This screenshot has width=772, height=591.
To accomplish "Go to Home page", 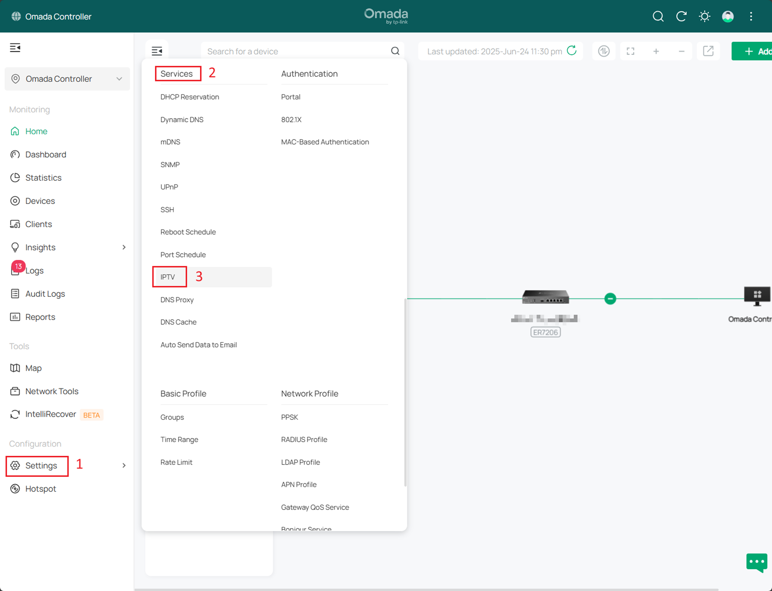I will click(x=36, y=131).
